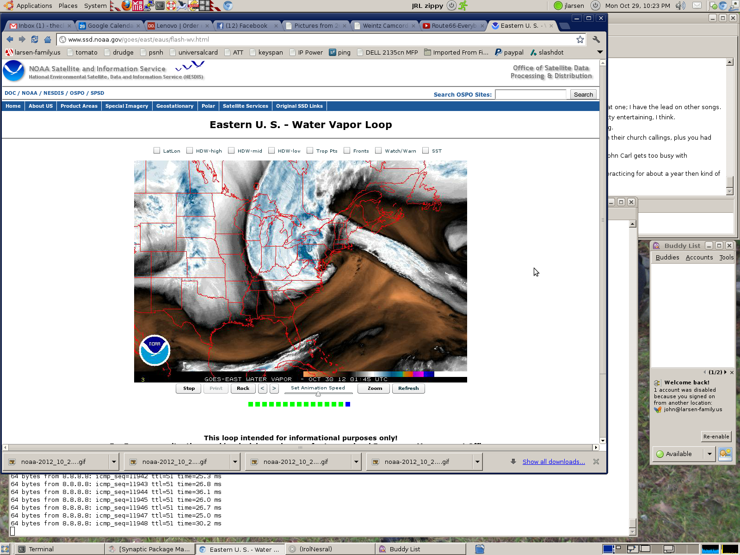
Task: Dismiss the downloads bar with its X
Action: click(x=596, y=462)
